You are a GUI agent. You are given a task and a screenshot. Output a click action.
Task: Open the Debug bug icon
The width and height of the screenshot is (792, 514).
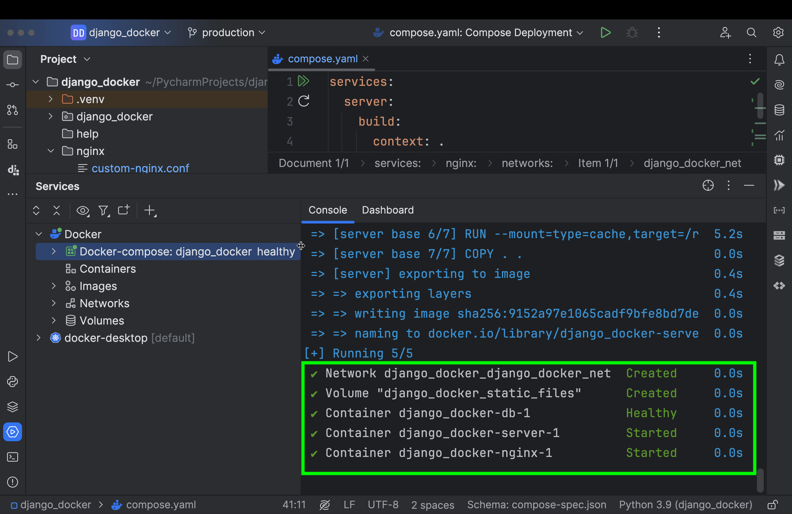tap(632, 32)
